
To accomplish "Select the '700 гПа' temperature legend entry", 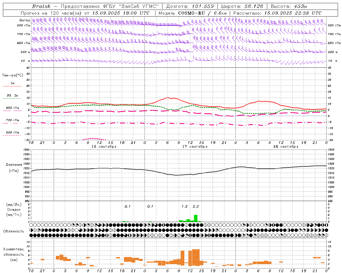I will click(13, 120).
